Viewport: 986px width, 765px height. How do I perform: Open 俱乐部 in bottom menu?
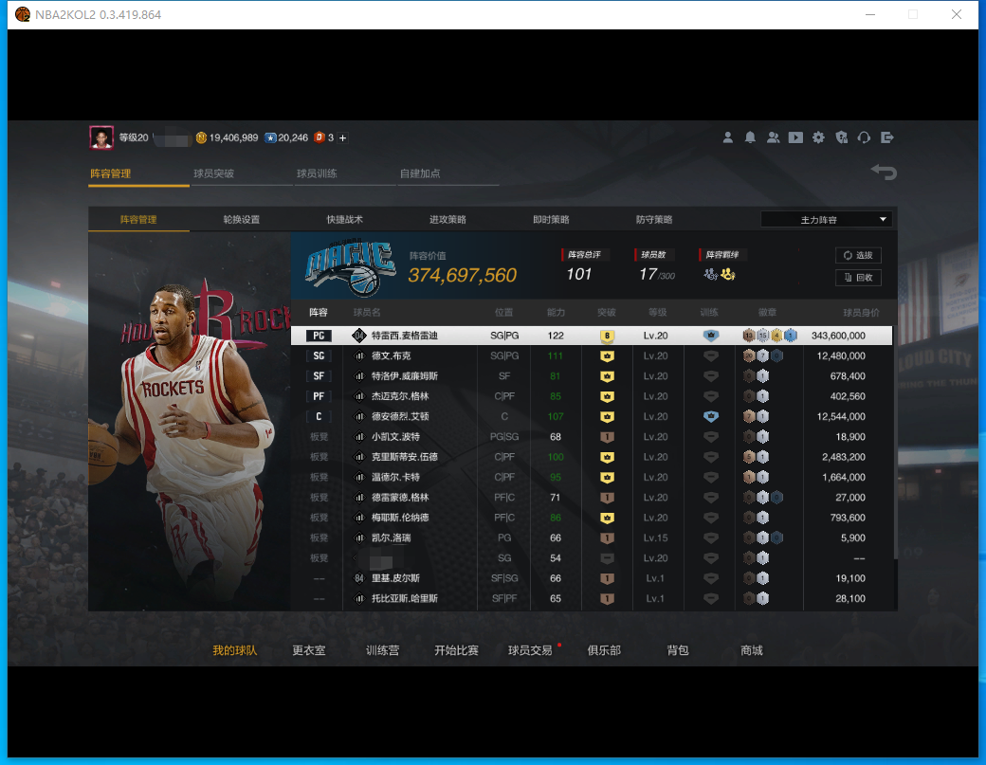(x=604, y=650)
